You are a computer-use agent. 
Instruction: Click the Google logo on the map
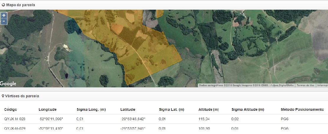coord(8,84)
